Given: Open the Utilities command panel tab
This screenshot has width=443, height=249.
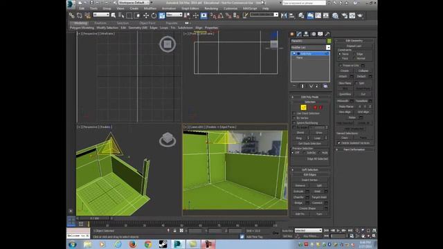Looking at the screenshot, I should coord(327,34).
